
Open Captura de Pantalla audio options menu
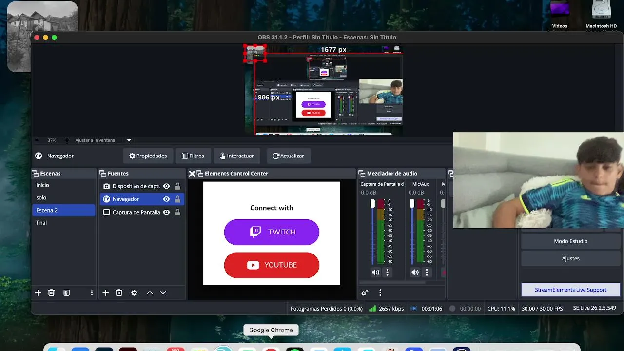(388, 273)
